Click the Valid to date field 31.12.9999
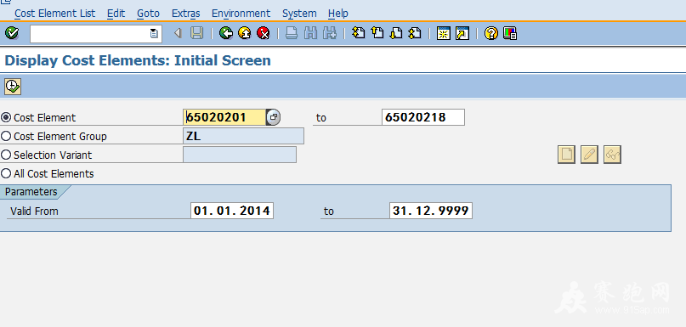 431,211
